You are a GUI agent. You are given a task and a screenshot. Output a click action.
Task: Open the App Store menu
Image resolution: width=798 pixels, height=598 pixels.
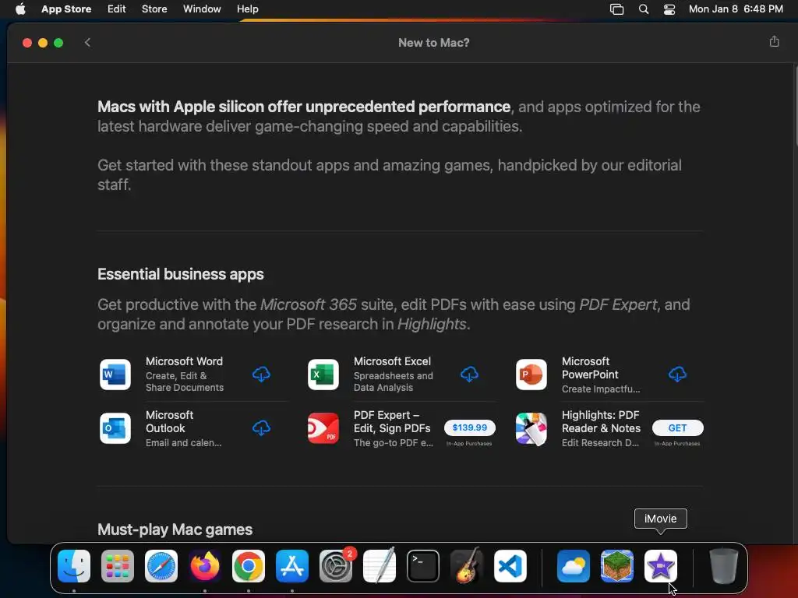pyautogui.click(x=66, y=9)
